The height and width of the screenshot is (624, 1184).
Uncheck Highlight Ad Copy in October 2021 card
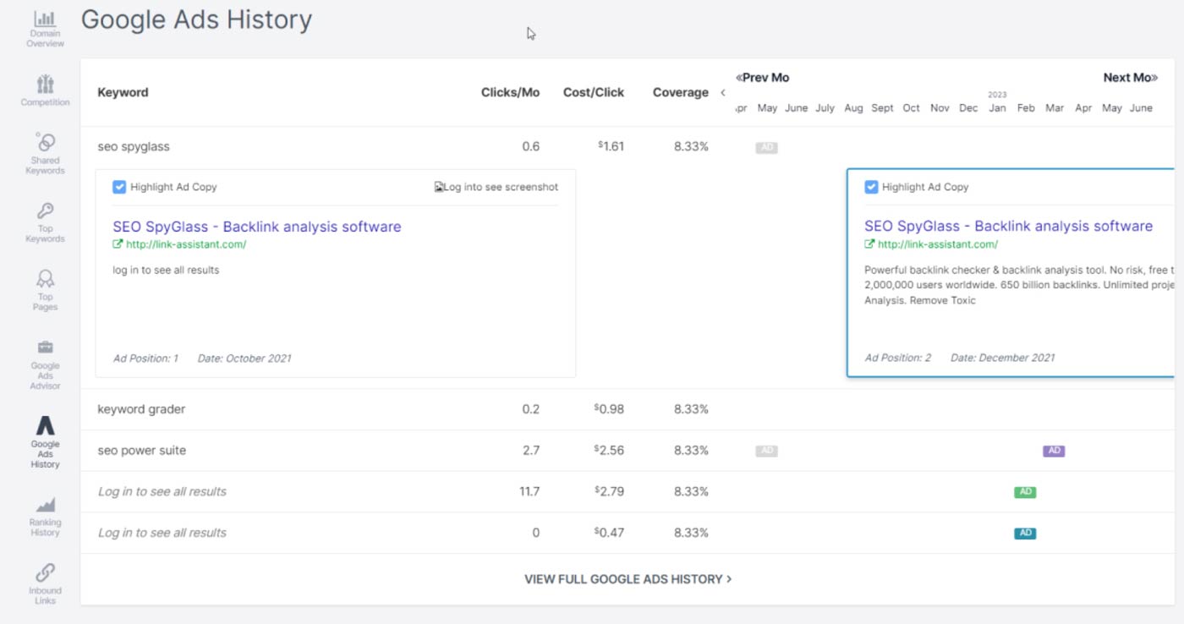119,187
